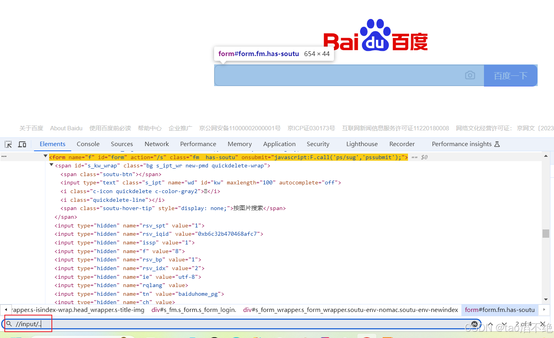Select hidden input name="rqlang" row
Image resolution: width=554 pixels, height=338 pixels.
121,285
